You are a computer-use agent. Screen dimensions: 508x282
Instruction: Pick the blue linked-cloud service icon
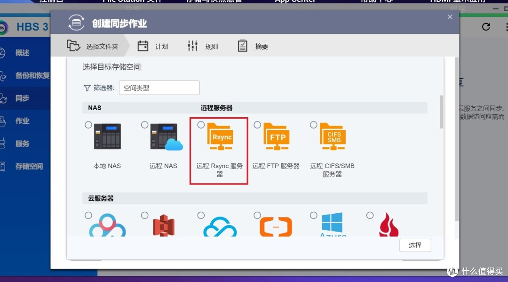(x=220, y=226)
